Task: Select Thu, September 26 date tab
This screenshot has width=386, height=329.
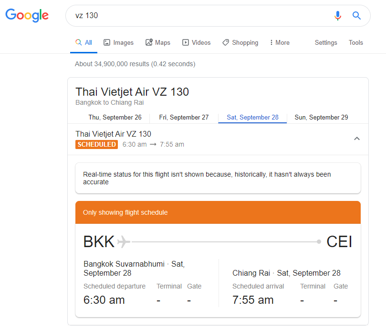Action: [x=115, y=117]
